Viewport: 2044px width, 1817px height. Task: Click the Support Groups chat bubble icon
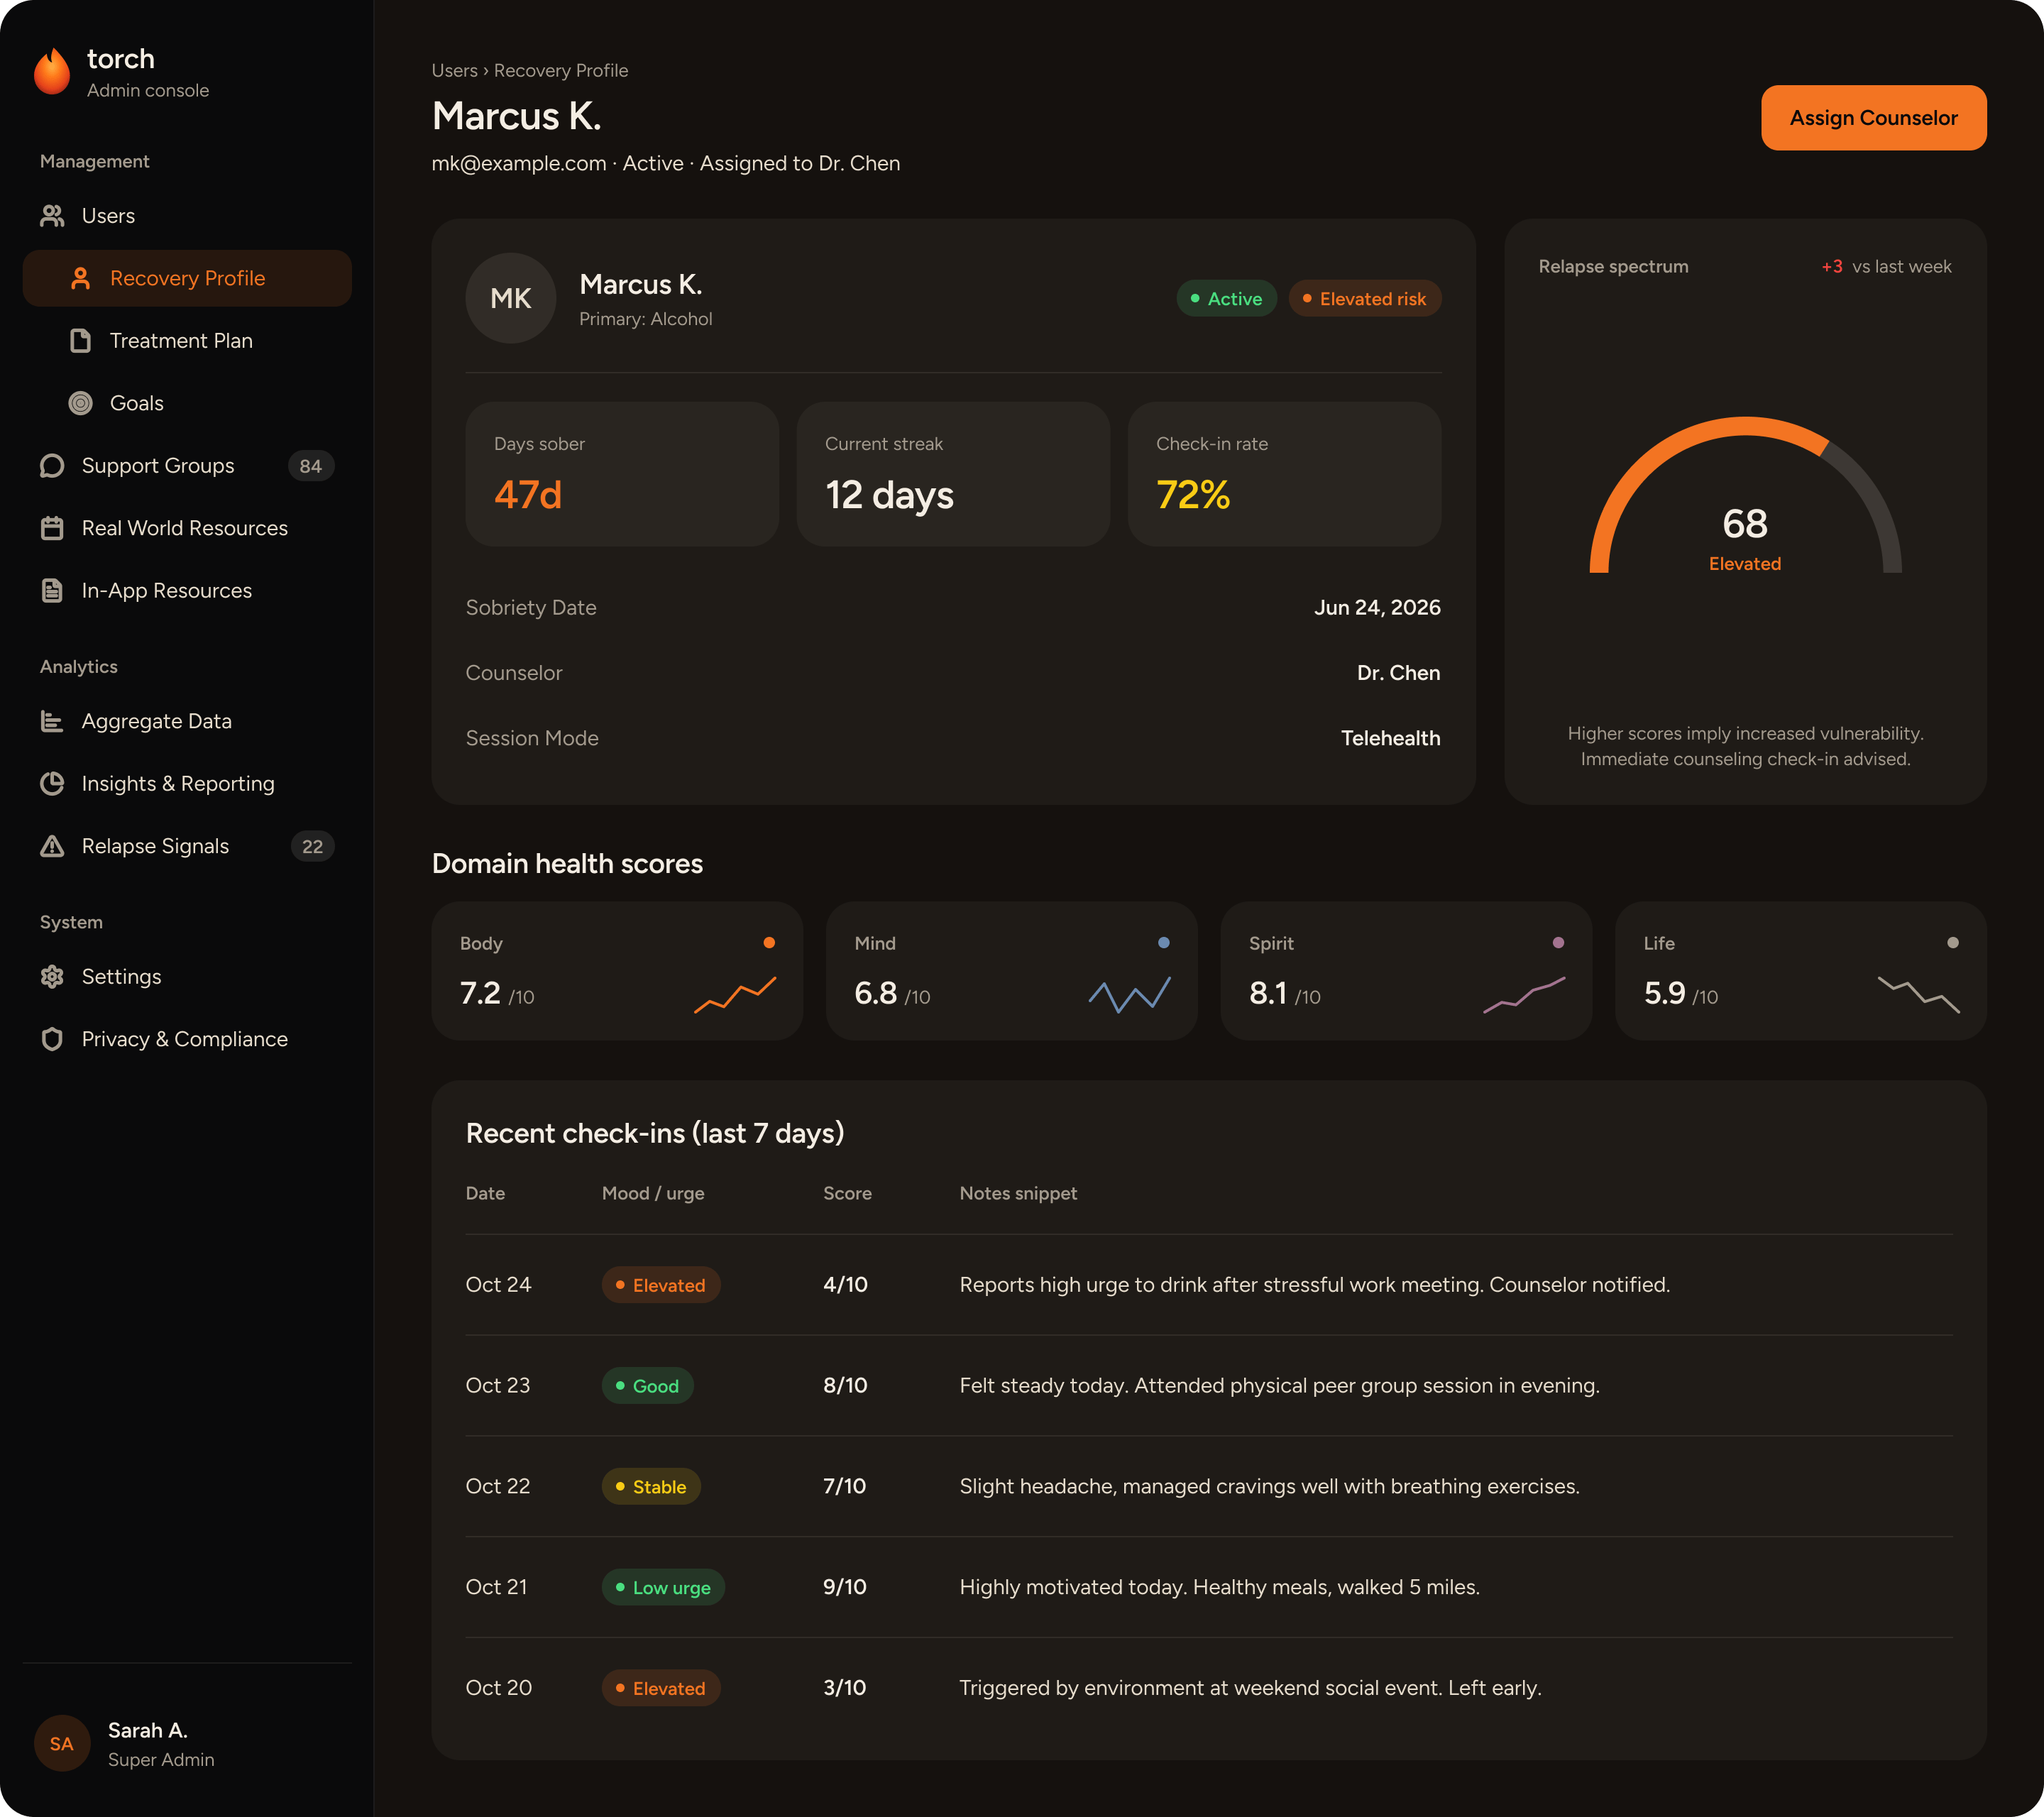click(x=52, y=466)
